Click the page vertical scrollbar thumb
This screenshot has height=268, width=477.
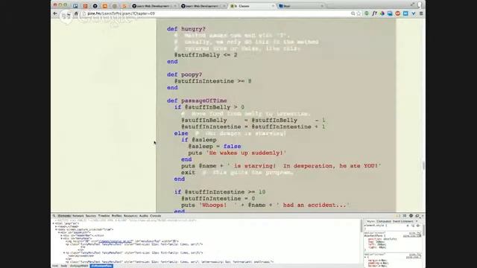pos(423,165)
